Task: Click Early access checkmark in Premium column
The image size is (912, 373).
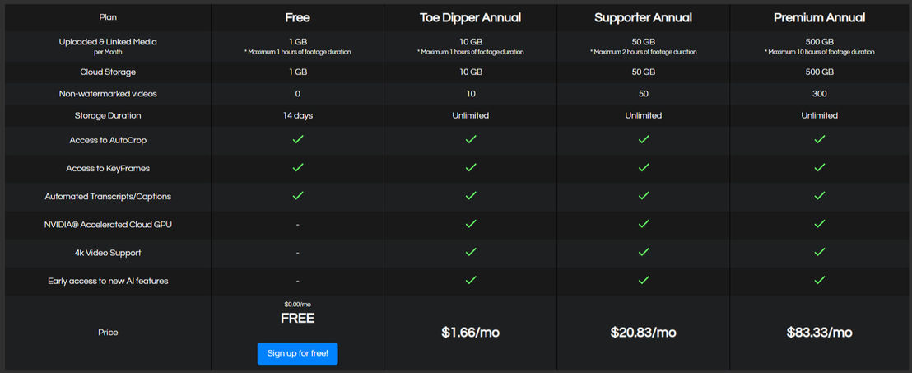Action: [x=819, y=280]
